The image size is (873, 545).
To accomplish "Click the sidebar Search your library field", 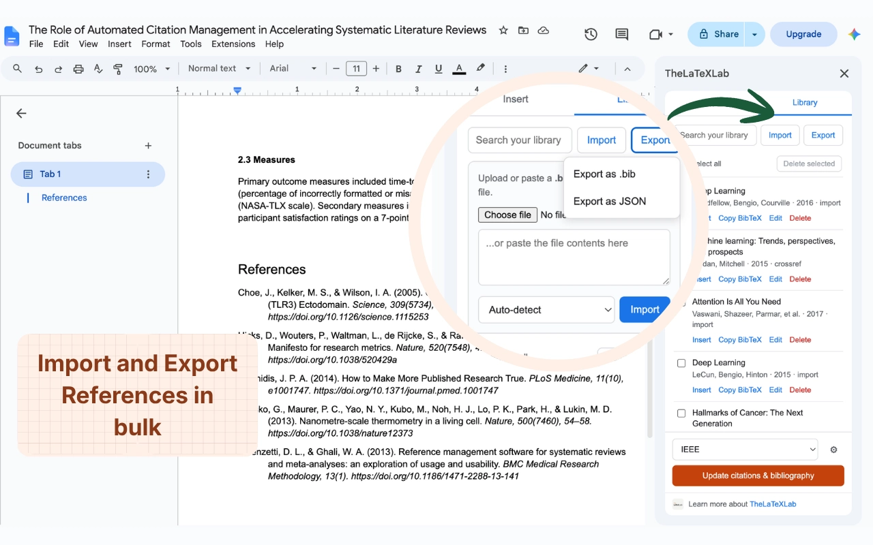I will point(715,135).
